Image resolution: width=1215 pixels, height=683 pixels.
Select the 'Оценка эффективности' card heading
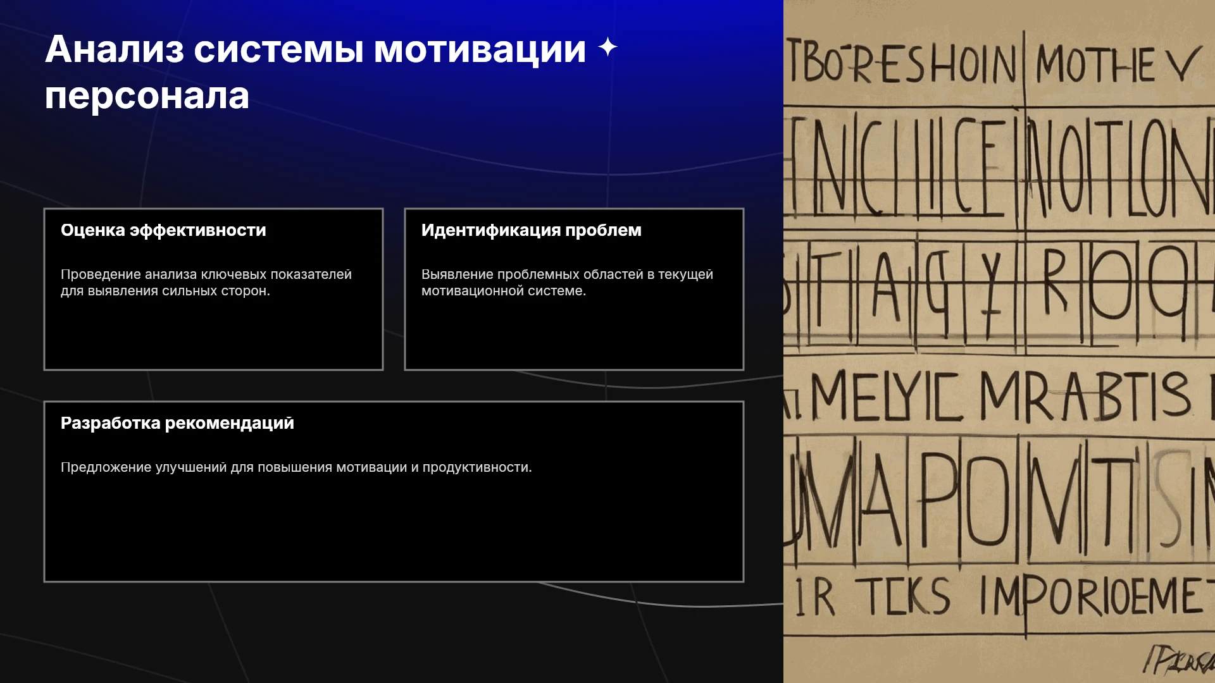pyautogui.click(x=163, y=230)
